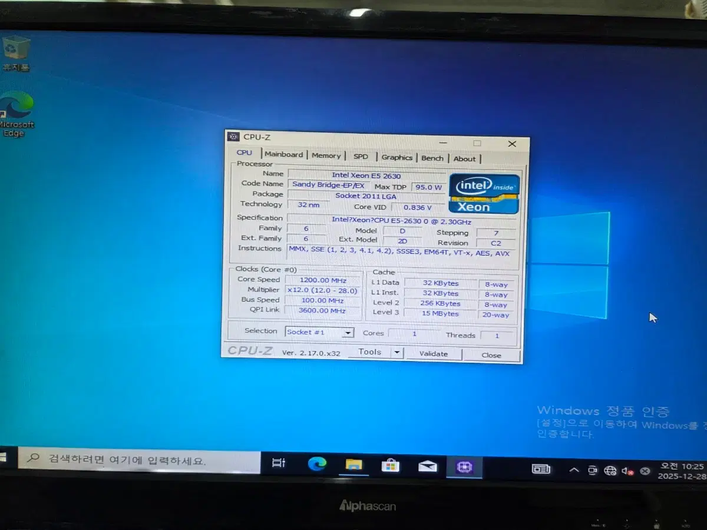Image resolution: width=707 pixels, height=530 pixels.
Task: Click the Close button in CPU-Z
Action: [x=491, y=355]
